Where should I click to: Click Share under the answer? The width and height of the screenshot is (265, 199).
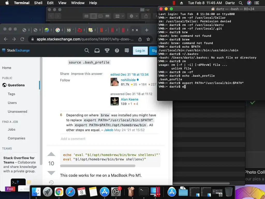[64, 74]
